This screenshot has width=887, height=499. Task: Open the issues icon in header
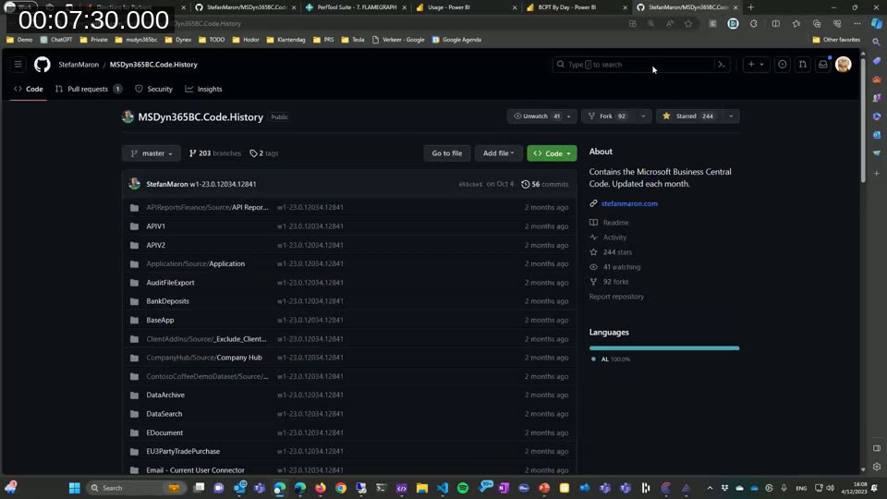coord(783,65)
